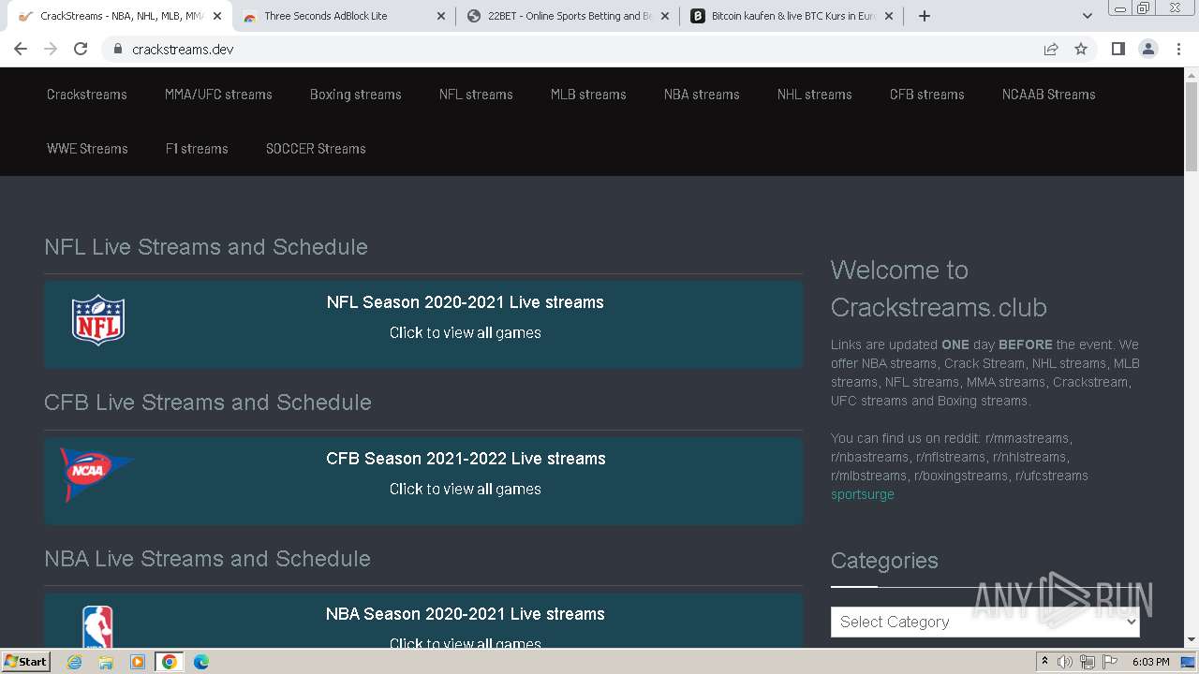Open Boxing streams menu item
This screenshot has height=674, width=1199.
[356, 95]
